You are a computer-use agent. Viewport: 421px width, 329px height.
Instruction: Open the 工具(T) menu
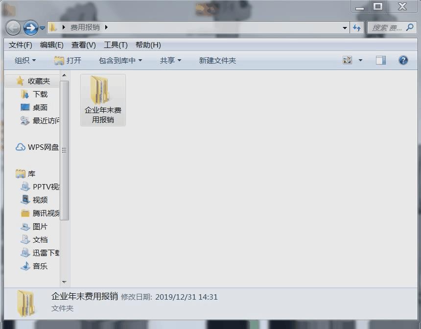[116, 45]
